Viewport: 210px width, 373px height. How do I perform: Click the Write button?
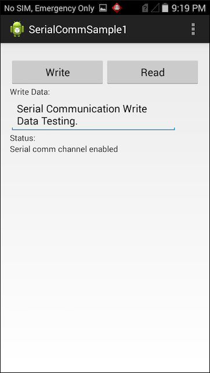pyautogui.click(x=57, y=72)
